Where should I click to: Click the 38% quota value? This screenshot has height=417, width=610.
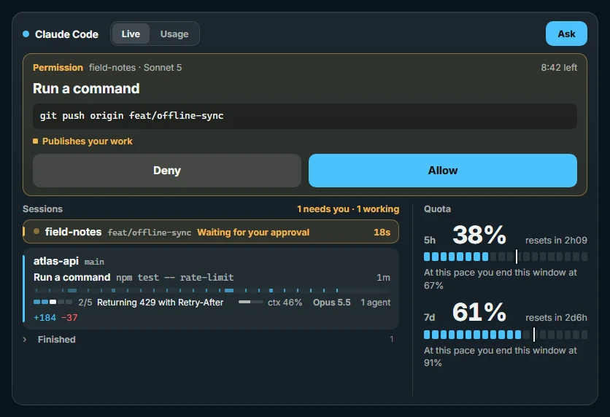479,235
